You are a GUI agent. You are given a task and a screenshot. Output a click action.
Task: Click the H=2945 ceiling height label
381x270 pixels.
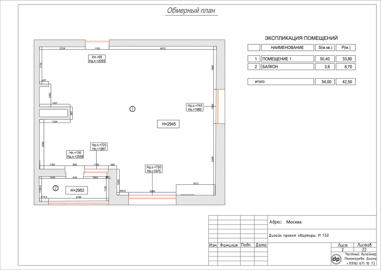pos(168,124)
